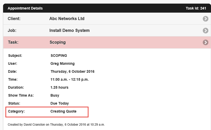
Task: Click the arrow icon in the Task row
Action: tap(205, 42)
